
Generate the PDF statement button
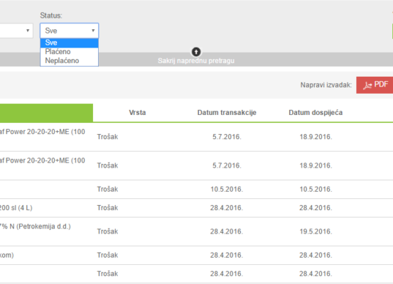coord(375,85)
